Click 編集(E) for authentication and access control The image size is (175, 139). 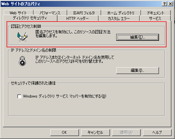point(137,37)
